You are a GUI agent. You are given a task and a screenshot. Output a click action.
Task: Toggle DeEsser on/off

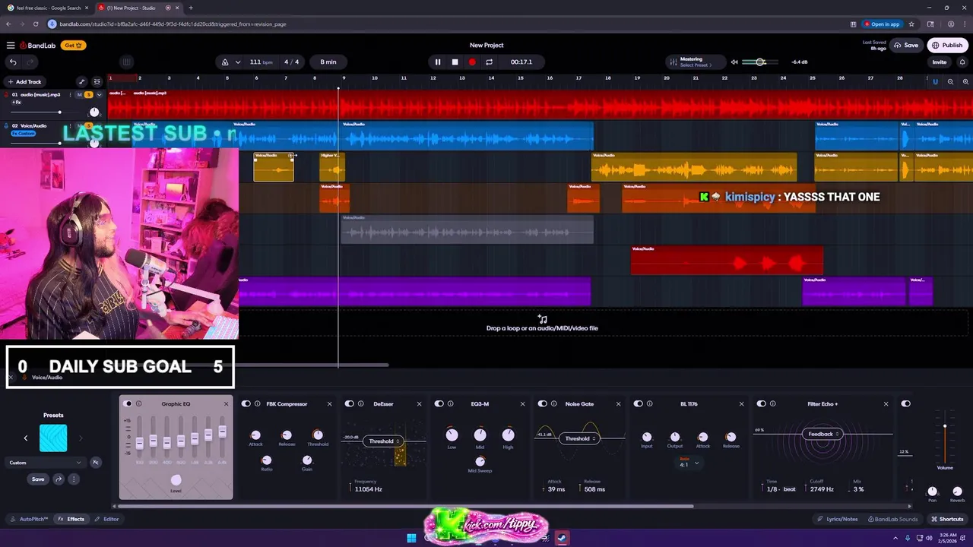click(x=350, y=403)
